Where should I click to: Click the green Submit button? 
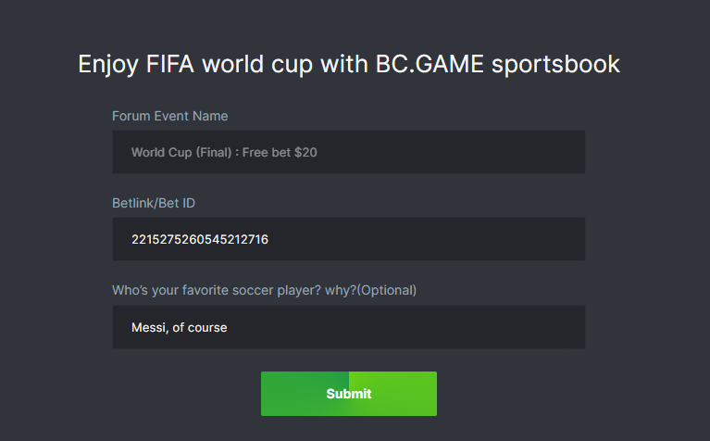(x=348, y=394)
